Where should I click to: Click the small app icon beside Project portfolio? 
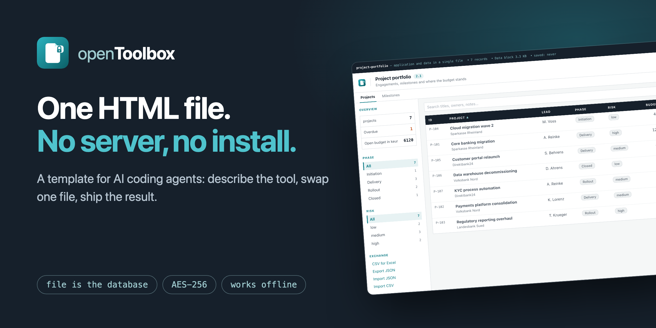[362, 83]
